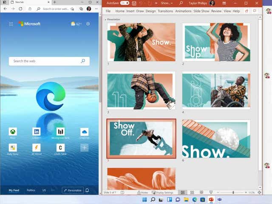272x204 pixels.
Task: Select slide 5 Show Off thumbnail
Action: [x=142, y=139]
